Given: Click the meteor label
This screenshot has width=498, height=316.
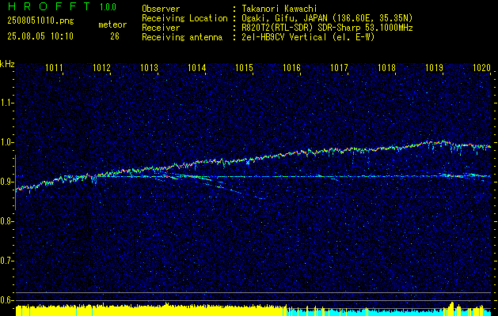Looking at the screenshot, I should (x=112, y=24).
